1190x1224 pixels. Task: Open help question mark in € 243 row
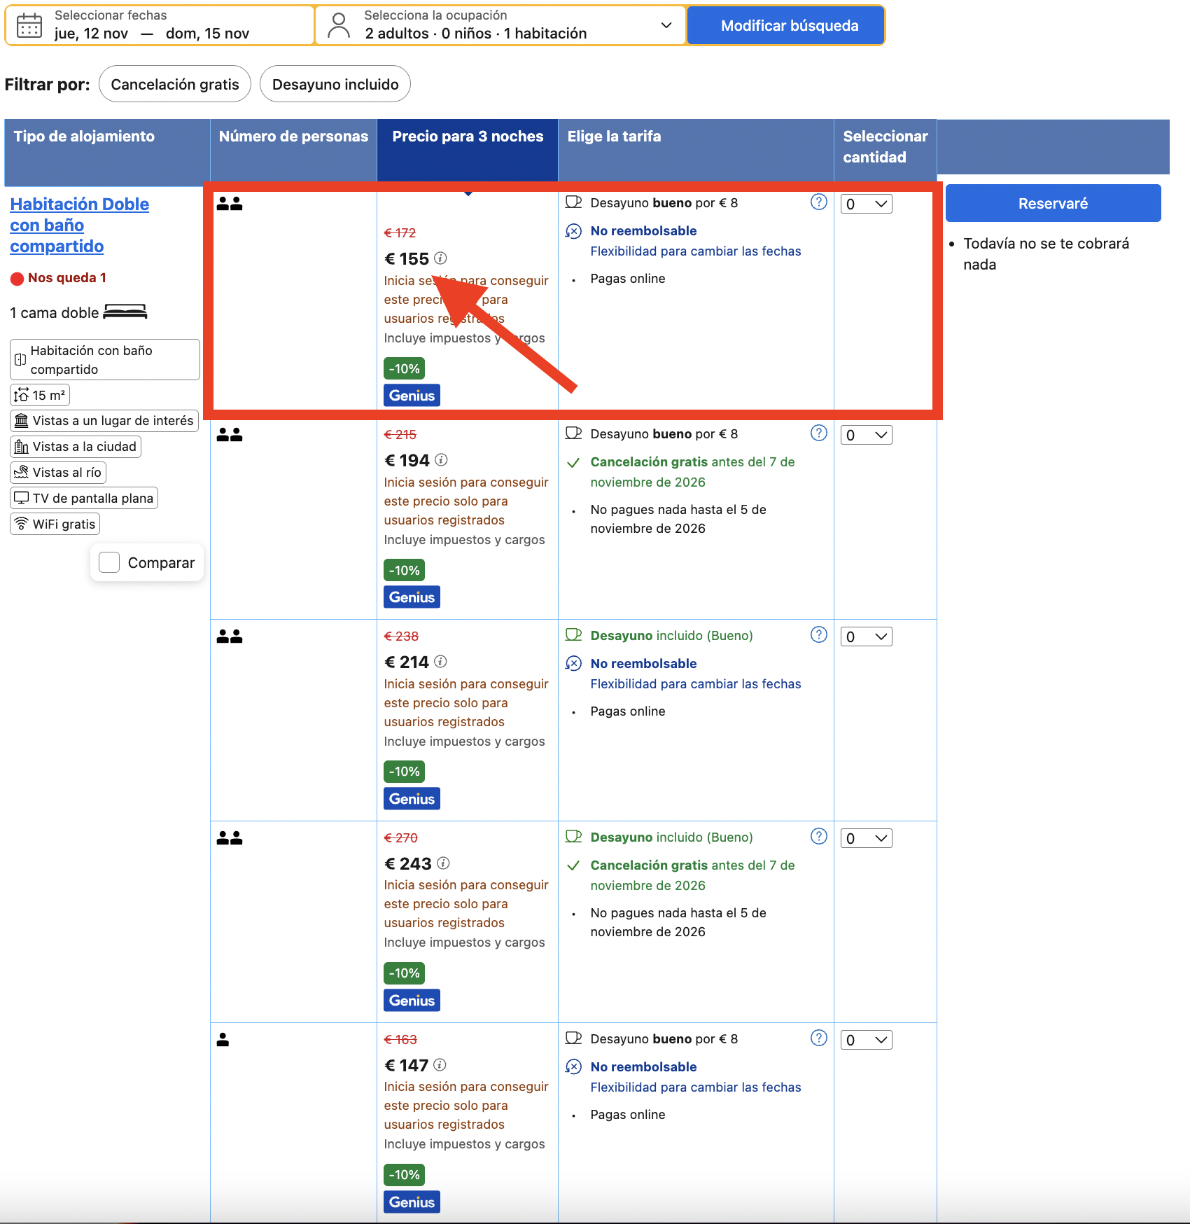(818, 837)
